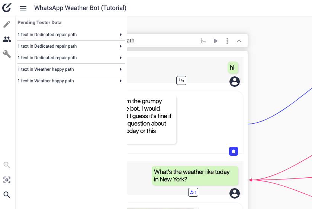The width and height of the screenshot is (312, 209).
Task: Click the 1/3 variant badge
Action: pyautogui.click(x=181, y=80)
